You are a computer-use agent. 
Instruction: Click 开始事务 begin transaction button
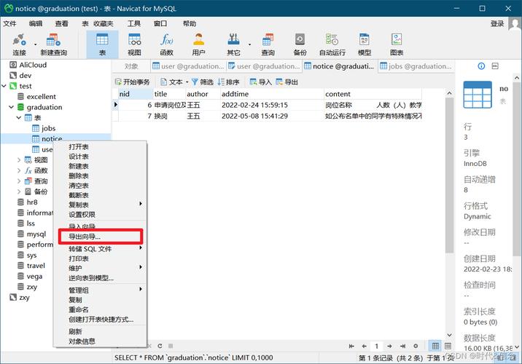coord(132,82)
